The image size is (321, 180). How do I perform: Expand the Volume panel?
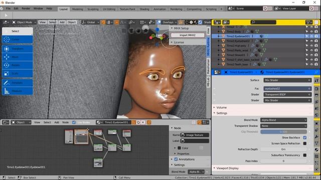[x=221, y=107]
